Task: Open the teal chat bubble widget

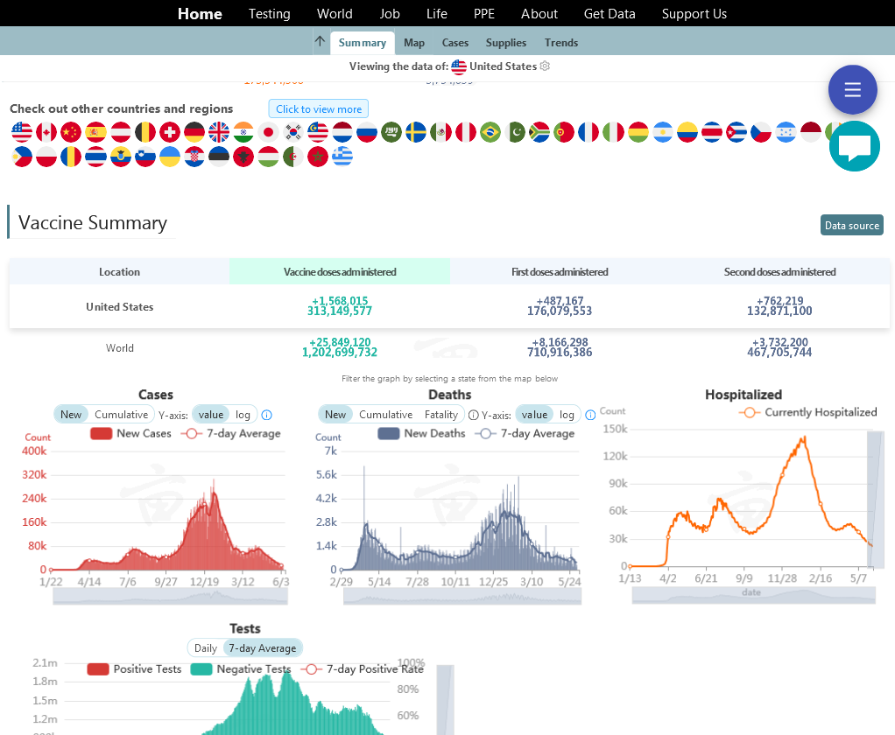Action: click(854, 146)
